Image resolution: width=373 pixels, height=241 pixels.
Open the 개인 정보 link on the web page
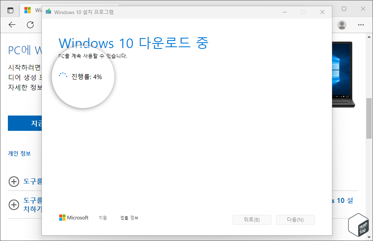click(x=19, y=154)
